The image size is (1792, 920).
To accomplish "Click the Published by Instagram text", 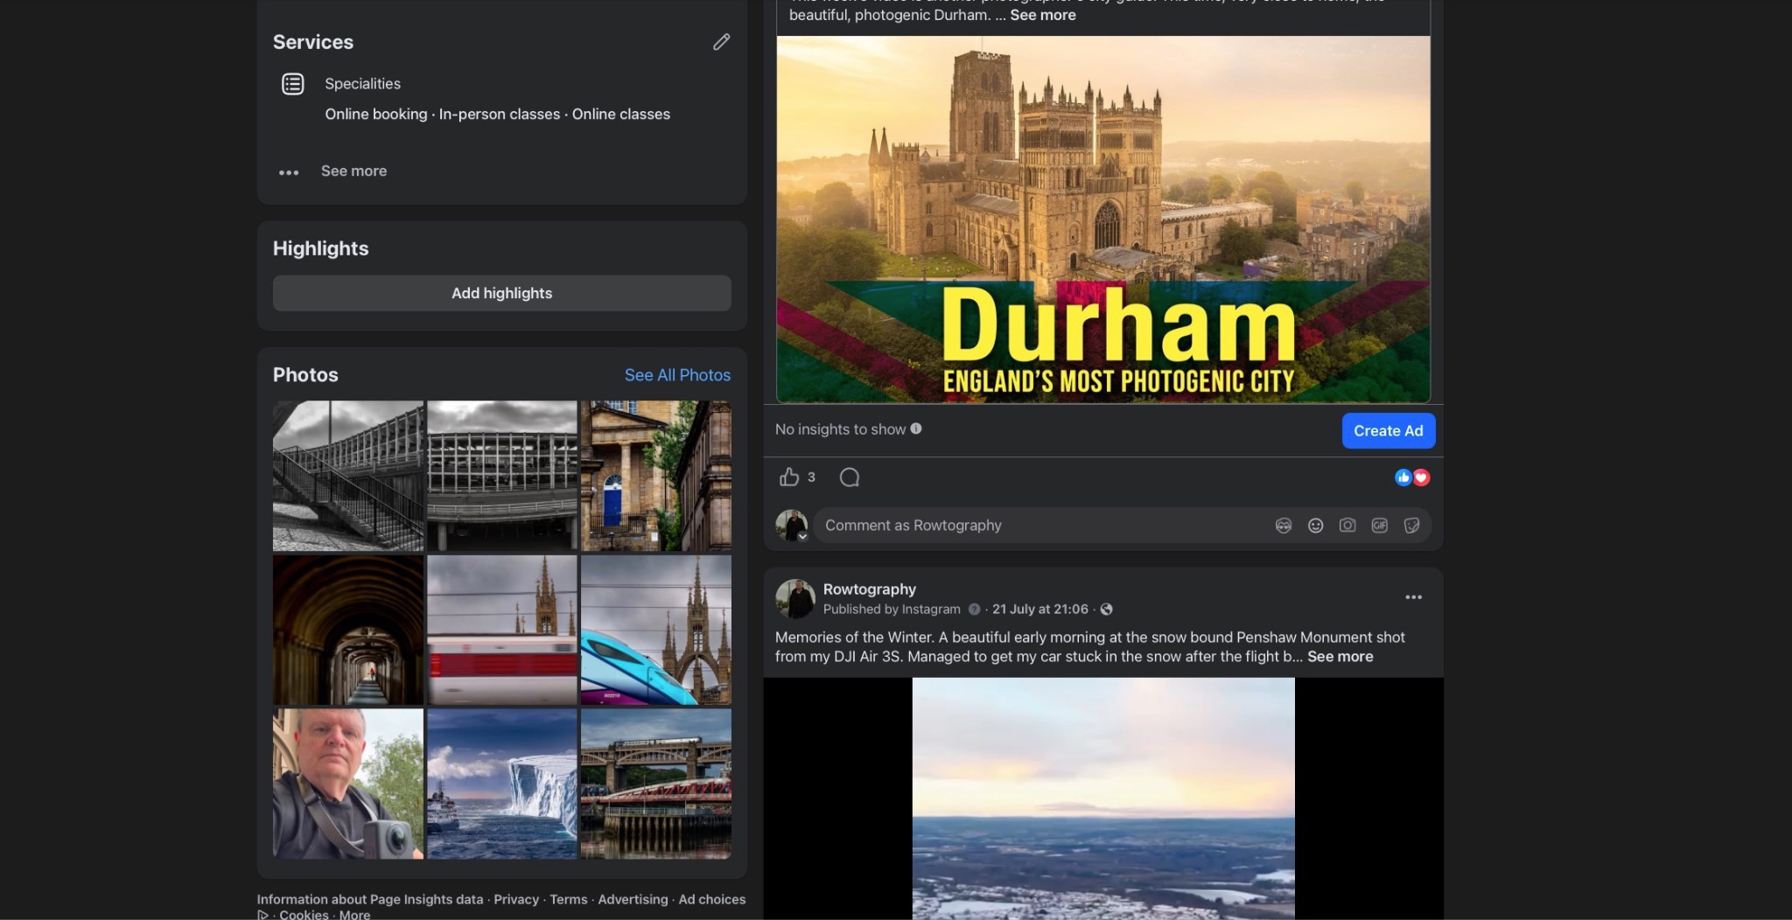I will pos(892,610).
